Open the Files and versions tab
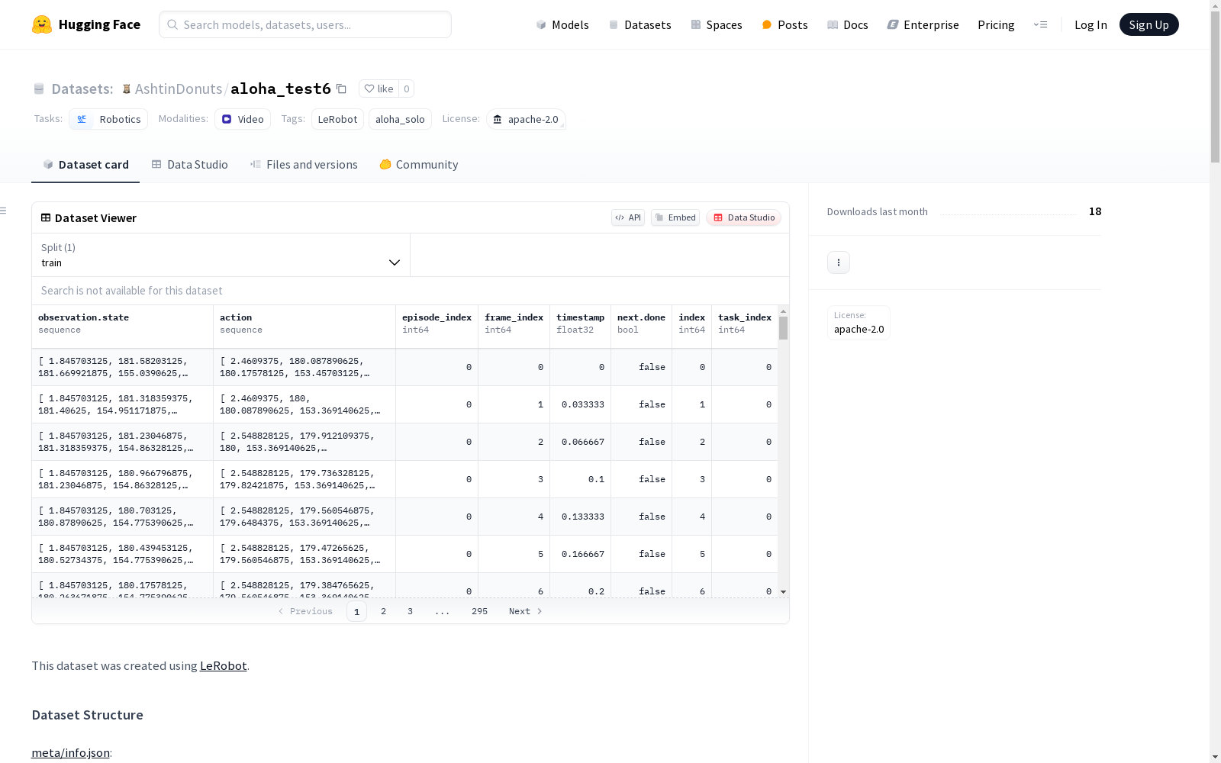 tap(304, 165)
